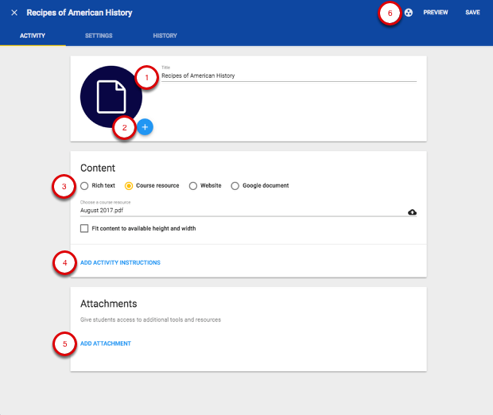Close the activity editor with the X icon

point(14,13)
